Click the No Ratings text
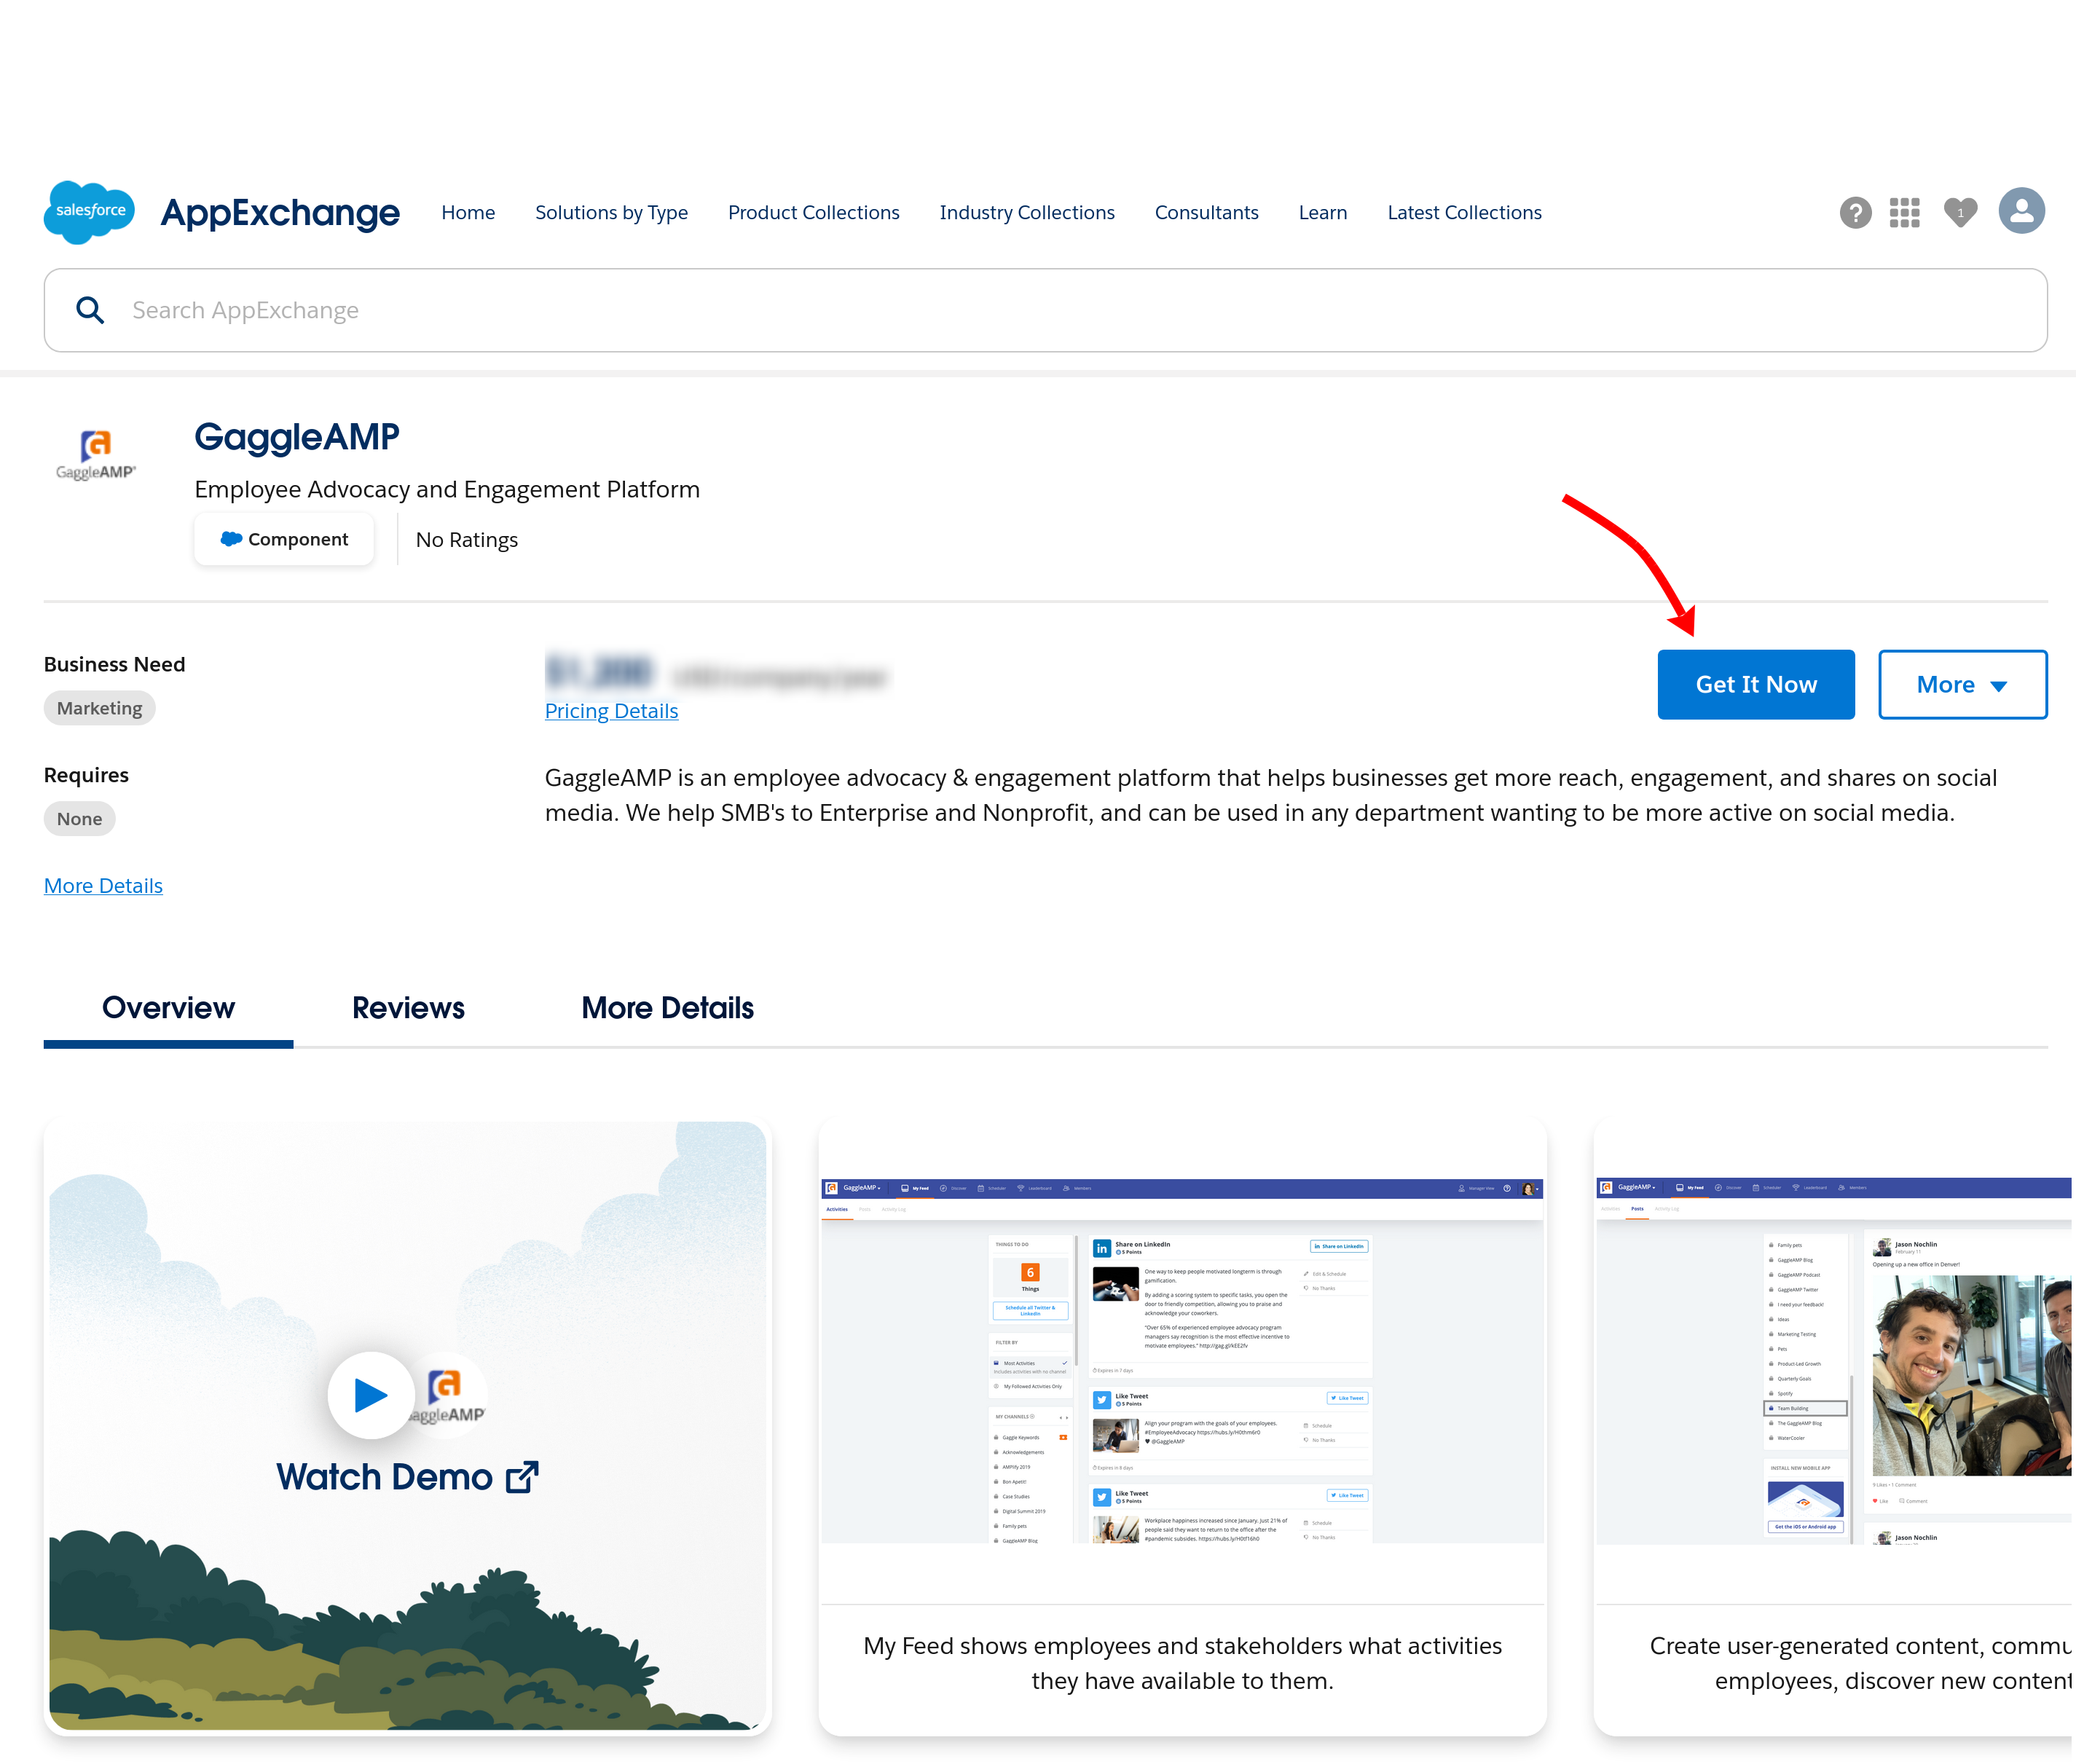2076x1764 pixels. [x=466, y=540]
